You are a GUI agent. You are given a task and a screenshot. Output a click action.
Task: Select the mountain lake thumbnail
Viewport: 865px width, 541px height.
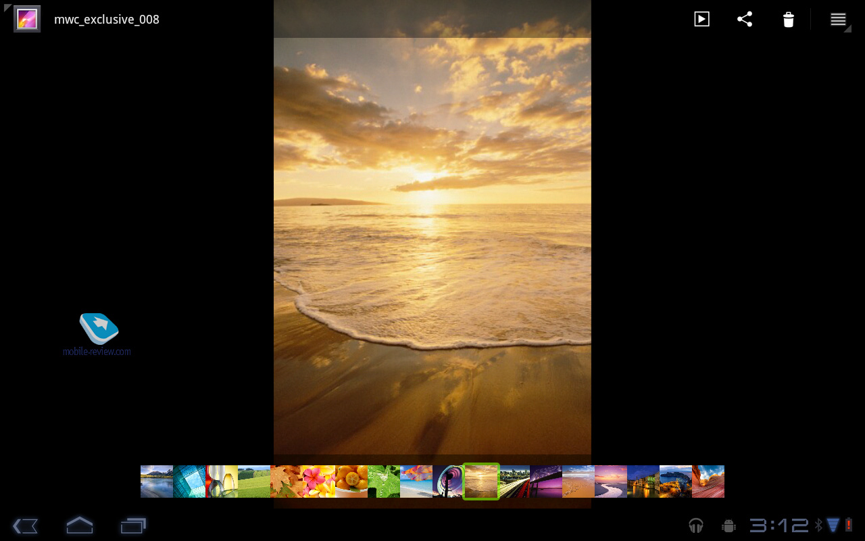(157, 481)
